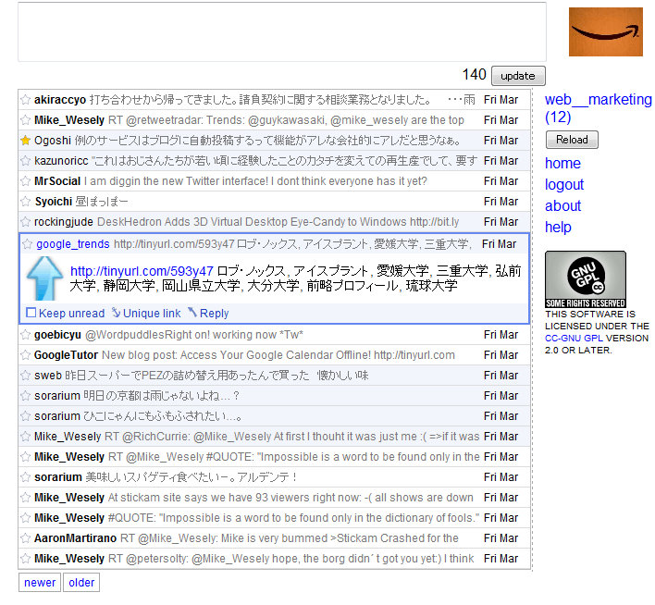Screen dimensions: 655x605
Task: Star the AaronMartirano tweet
Action: tap(26, 538)
